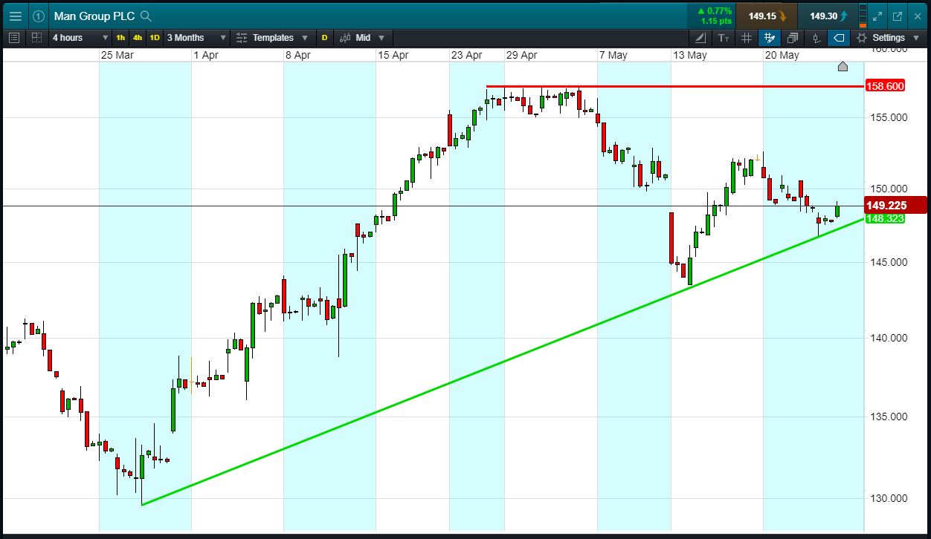
Task: Select the 4h interval shortcut
Action: coord(138,38)
